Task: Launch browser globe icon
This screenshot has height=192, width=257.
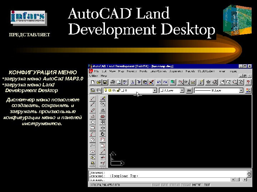Action: [173, 82]
